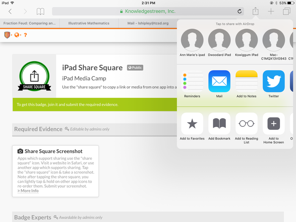Share to Twitter app icon
The width and height of the screenshot is (296, 222).
point(274,81)
